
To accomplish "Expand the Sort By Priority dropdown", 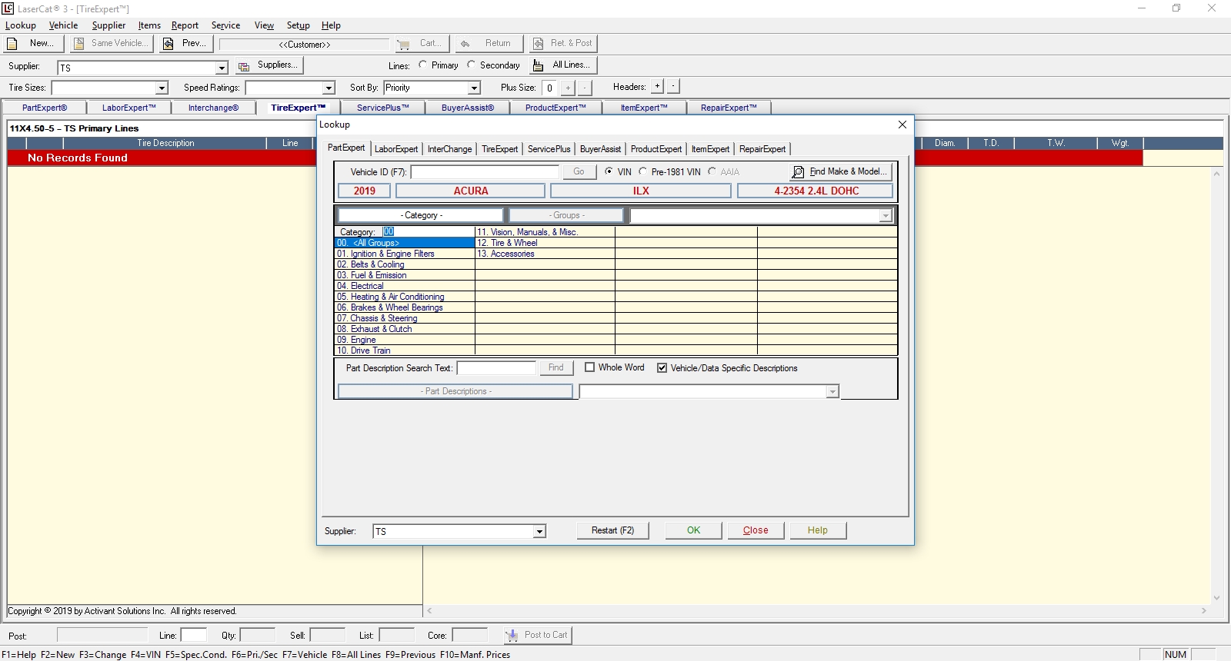I will (x=474, y=88).
